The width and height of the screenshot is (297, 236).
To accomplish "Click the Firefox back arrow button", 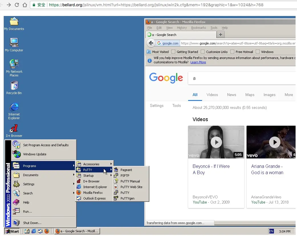I will pyautogui.click(x=151, y=43).
